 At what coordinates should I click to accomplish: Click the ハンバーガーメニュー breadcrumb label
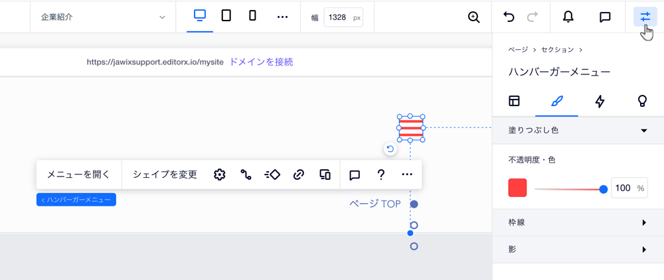tap(76, 200)
